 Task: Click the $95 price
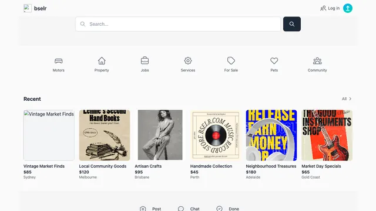pos(139,172)
